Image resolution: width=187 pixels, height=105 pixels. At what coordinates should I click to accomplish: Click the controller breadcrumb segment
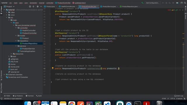coord(50,3)
